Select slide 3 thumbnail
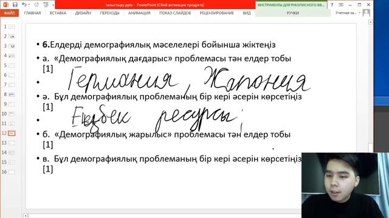Viewport: 389px width, 218px height. tap(12, 46)
